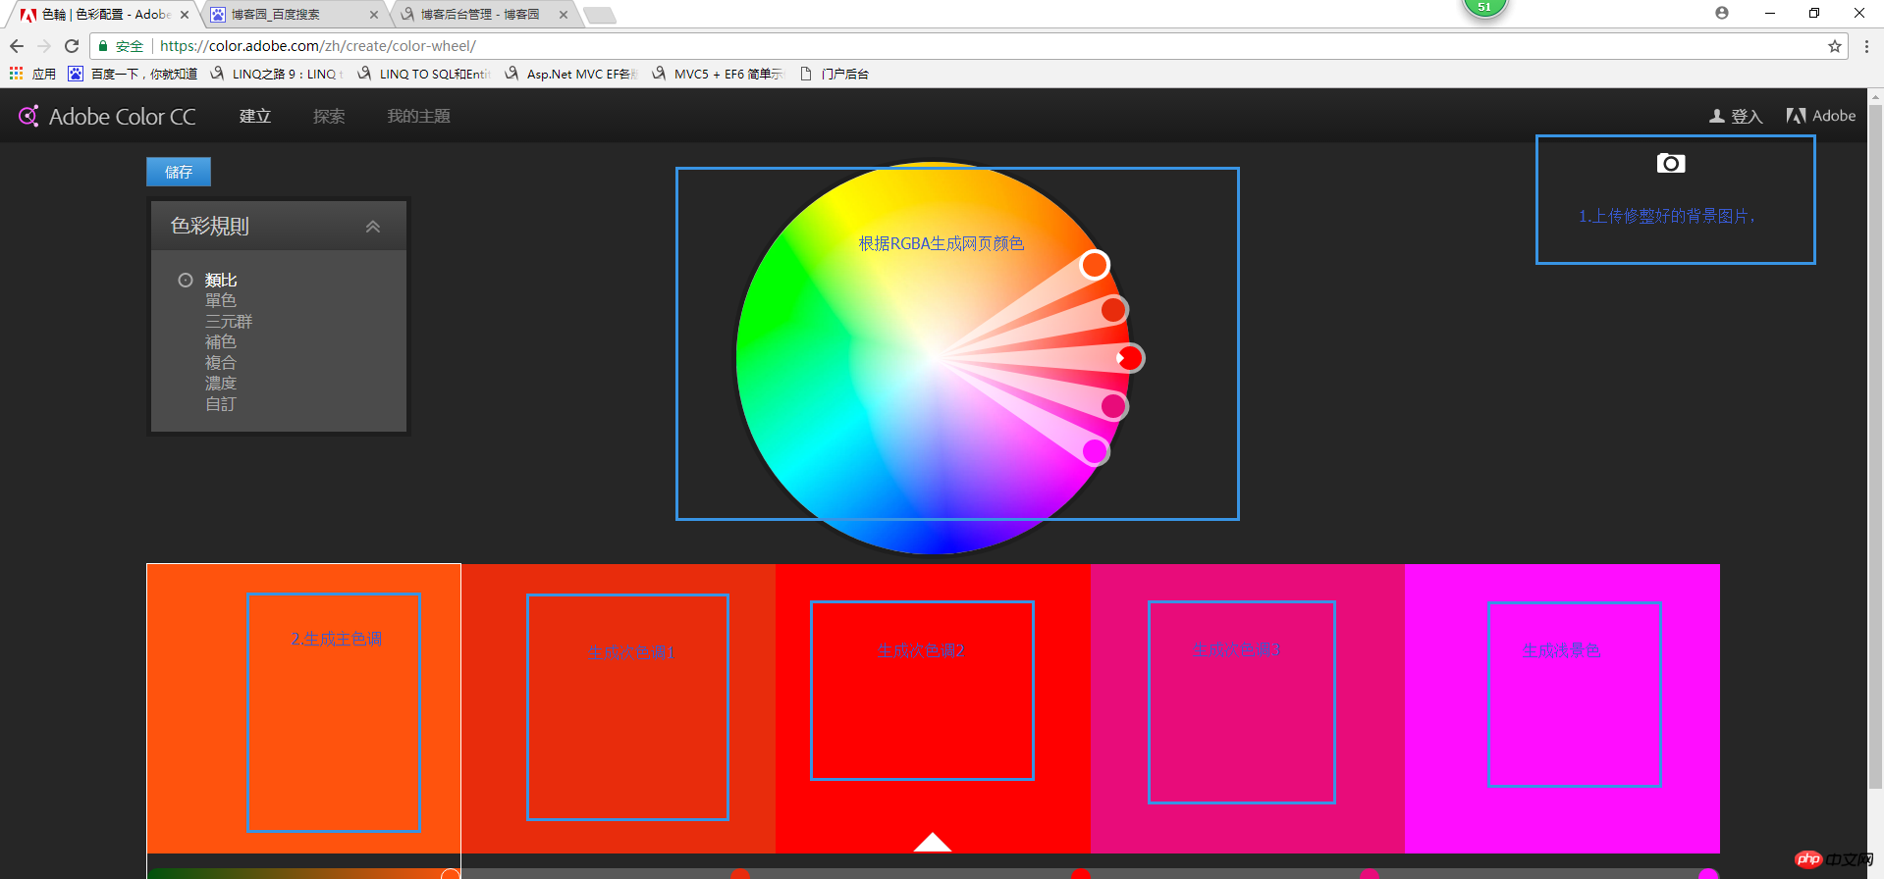Screen dimensions: 1884x879
Task: Choose the 自訂 custom color rule
Action: [x=221, y=404]
